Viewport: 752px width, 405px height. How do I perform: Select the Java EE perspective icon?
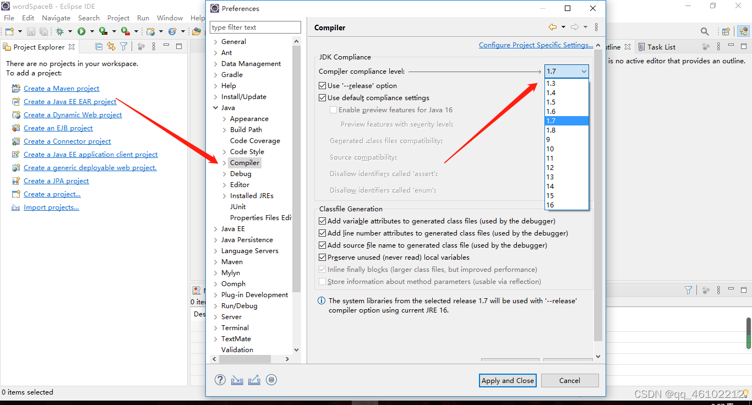743,31
